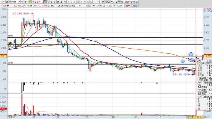Click the 2024/05 date axis label

(11, 117)
